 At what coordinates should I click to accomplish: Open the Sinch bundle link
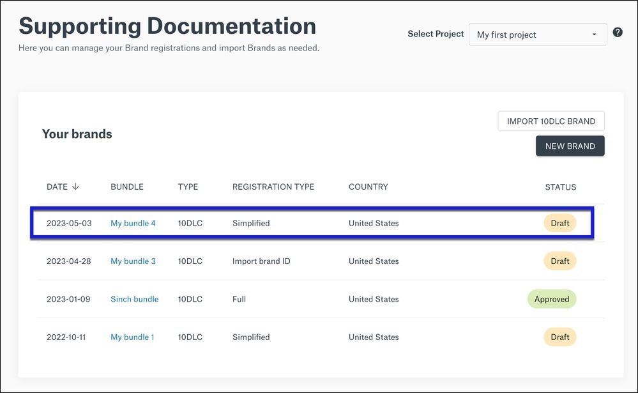(134, 299)
